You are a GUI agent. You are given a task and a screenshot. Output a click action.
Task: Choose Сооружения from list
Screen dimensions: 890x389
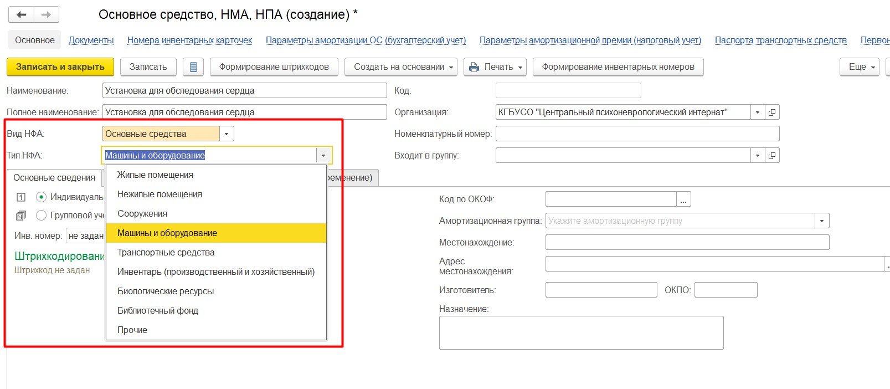click(x=216, y=214)
